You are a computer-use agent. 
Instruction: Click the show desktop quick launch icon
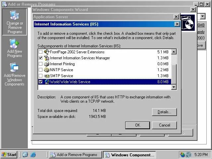click(25, 155)
